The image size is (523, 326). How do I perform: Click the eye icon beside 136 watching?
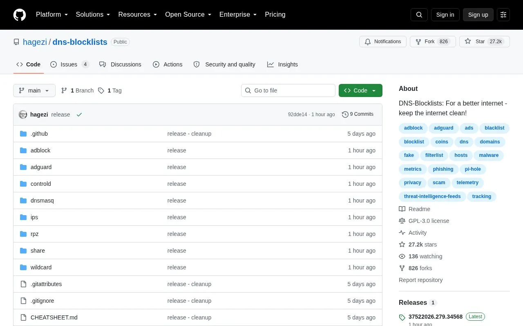[402, 256]
